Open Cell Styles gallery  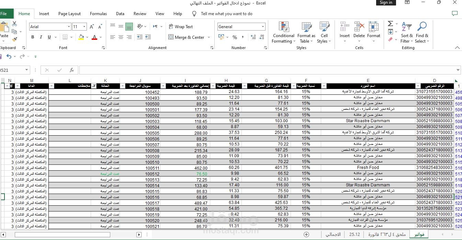pos(324,33)
